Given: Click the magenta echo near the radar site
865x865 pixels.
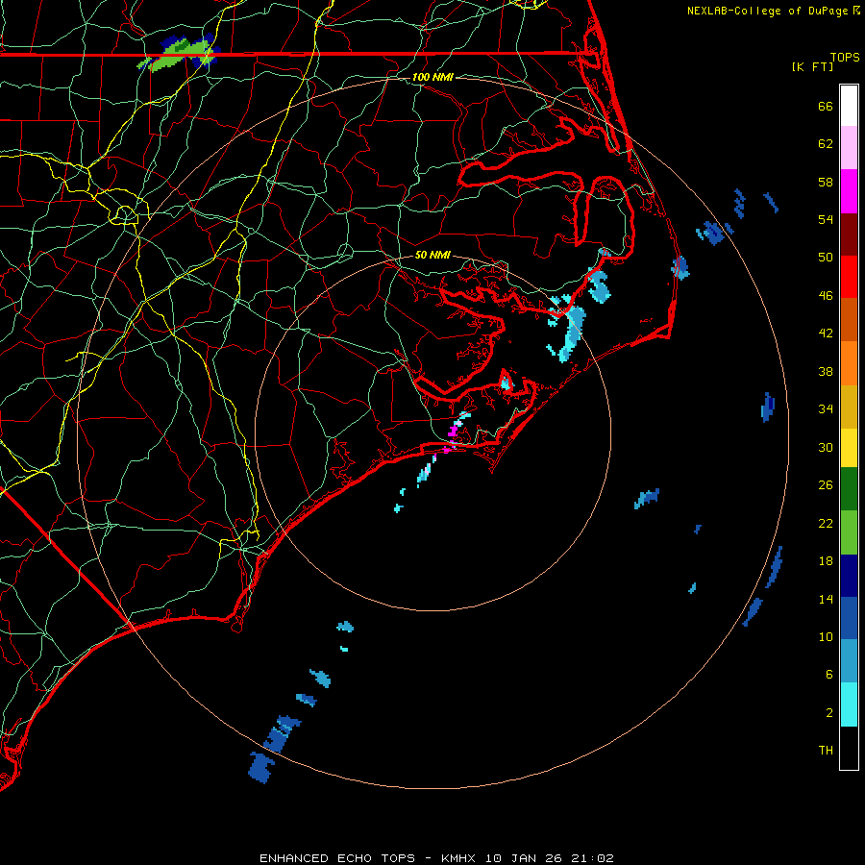Looking at the screenshot, I should tap(453, 431).
